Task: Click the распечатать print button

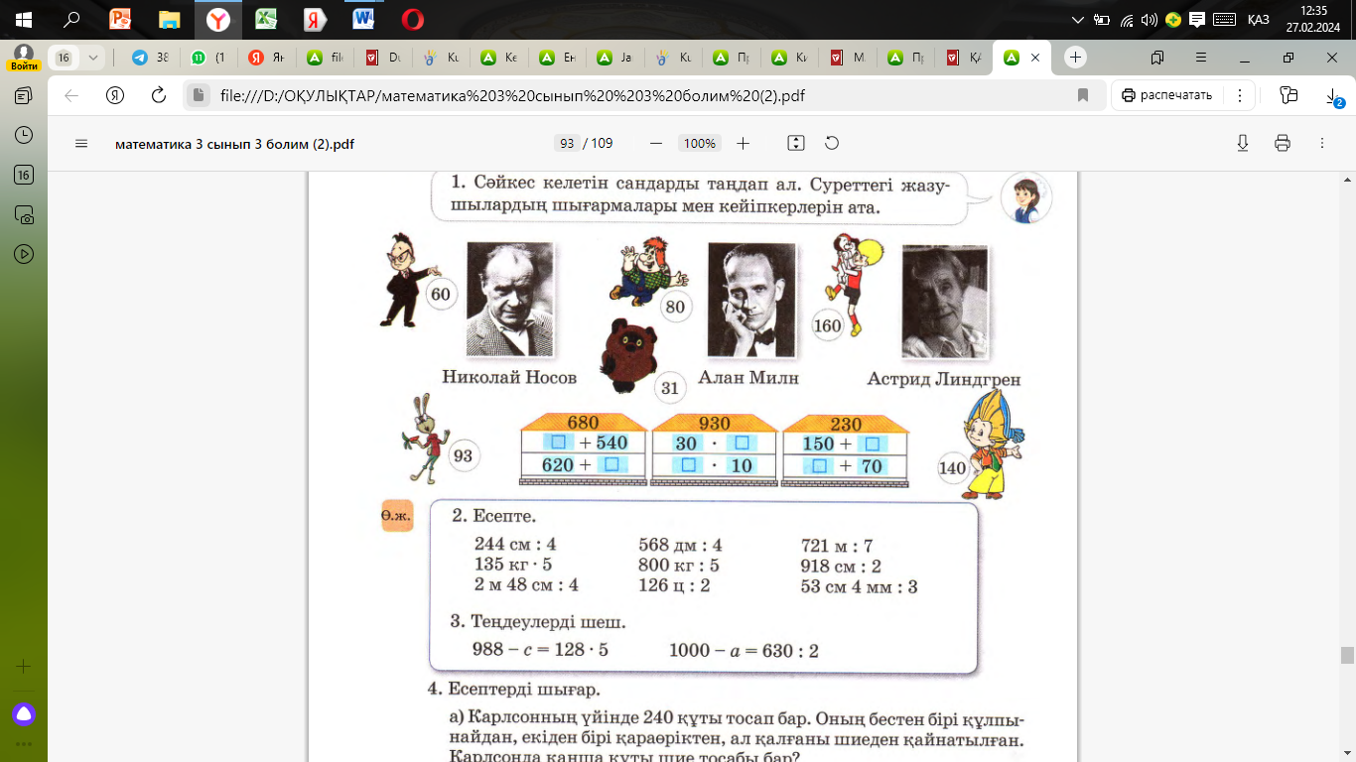Action: click(1166, 95)
